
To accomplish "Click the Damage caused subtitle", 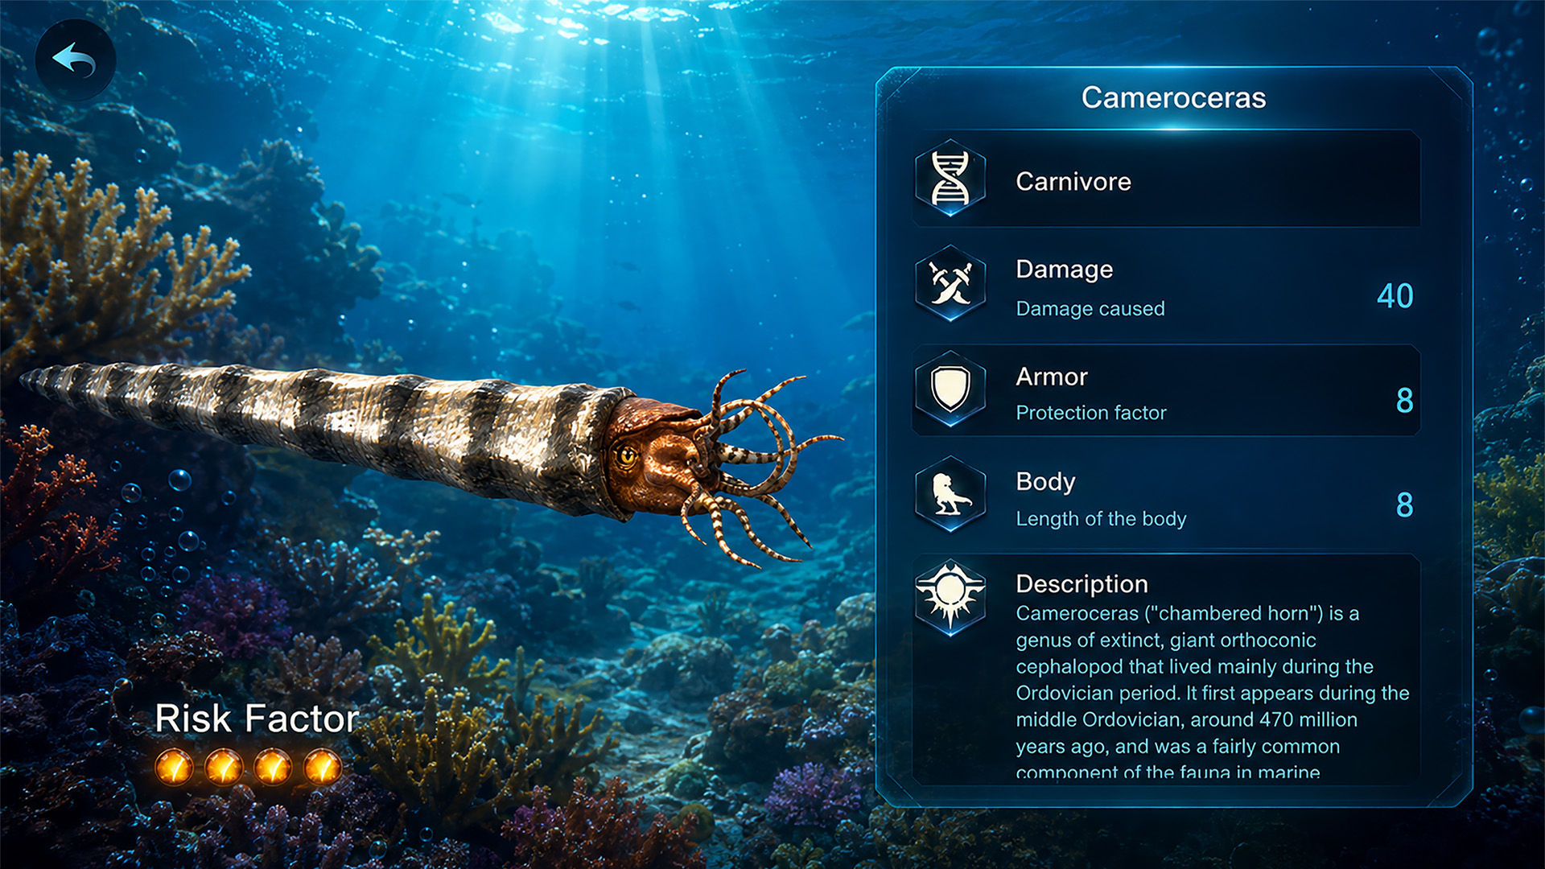I will tap(1090, 308).
